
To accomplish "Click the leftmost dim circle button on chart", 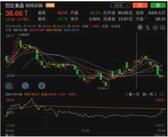I will (9, 86).
